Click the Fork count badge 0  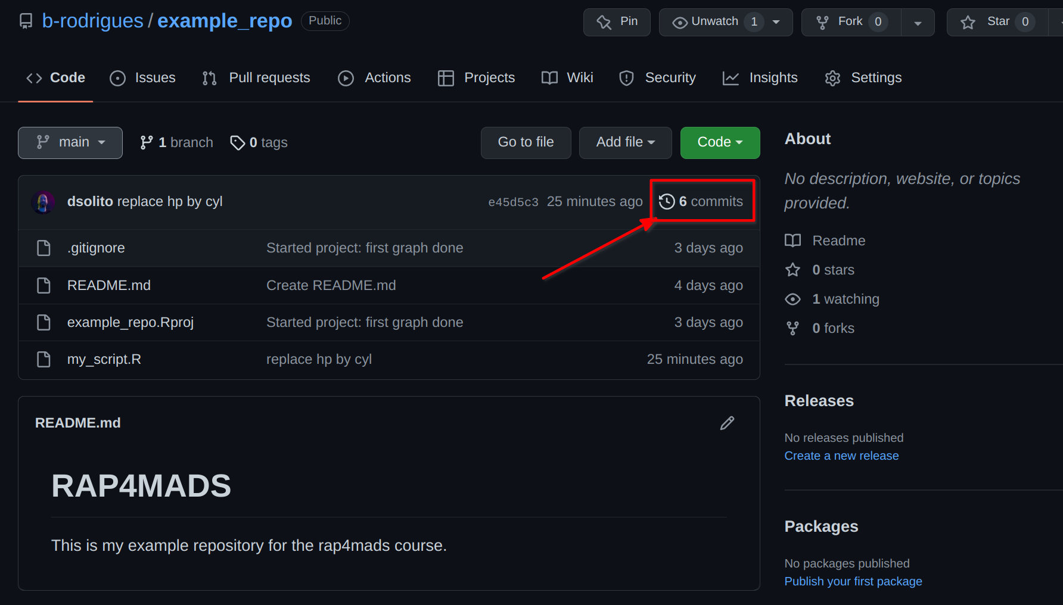878,22
